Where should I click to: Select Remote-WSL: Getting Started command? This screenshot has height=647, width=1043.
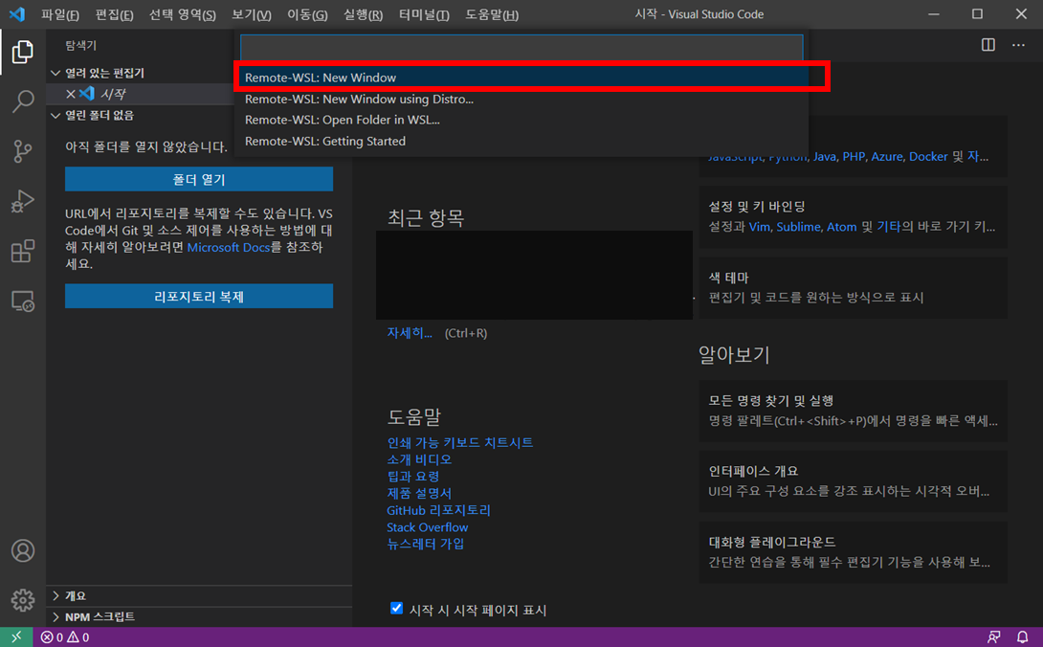pos(521,141)
